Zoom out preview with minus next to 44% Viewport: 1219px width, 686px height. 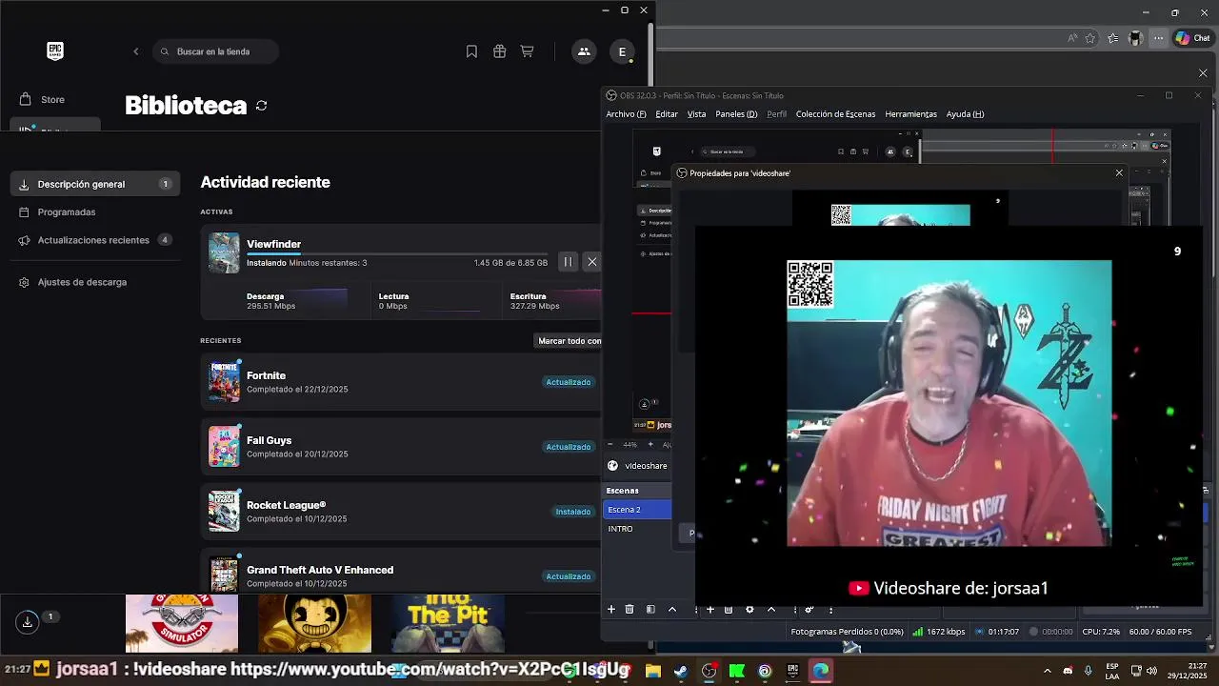611,445
